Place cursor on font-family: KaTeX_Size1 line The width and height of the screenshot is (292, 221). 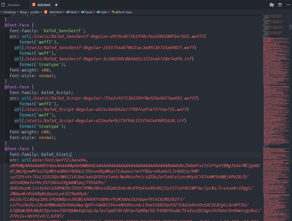pos(130,155)
